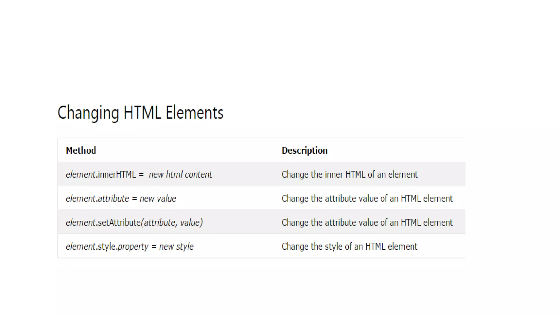Select "Change the inner HTML of an element"
The width and height of the screenshot is (560, 315).
click(349, 174)
